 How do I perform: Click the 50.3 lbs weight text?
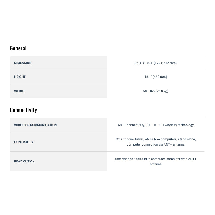pyautogui.click(x=149, y=91)
